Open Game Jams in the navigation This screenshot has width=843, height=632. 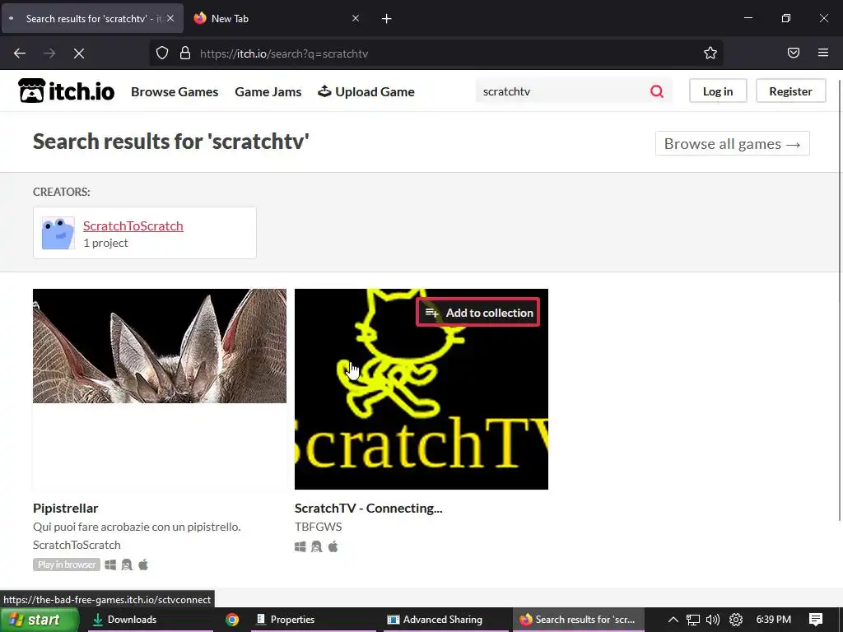pyautogui.click(x=268, y=91)
